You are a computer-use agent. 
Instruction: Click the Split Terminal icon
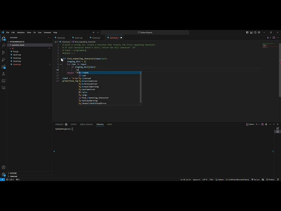[263, 124]
